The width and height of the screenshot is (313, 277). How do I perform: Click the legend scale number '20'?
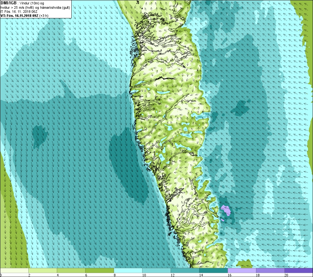286,275
